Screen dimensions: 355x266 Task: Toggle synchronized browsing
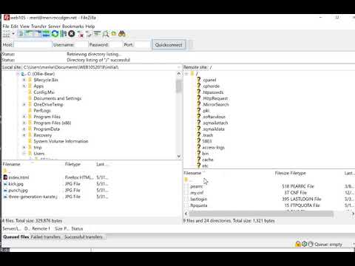tap(114, 34)
